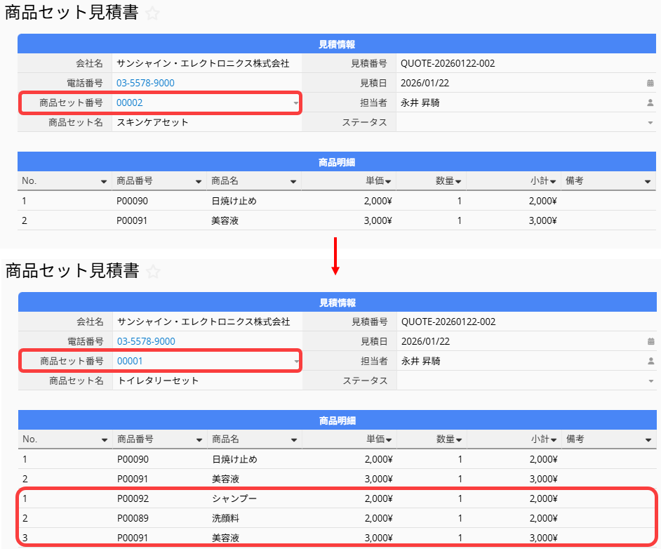Click the phone number link in the スキンケアセット form
The image size is (661, 549).
pyautogui.click(x=145, y=83)
